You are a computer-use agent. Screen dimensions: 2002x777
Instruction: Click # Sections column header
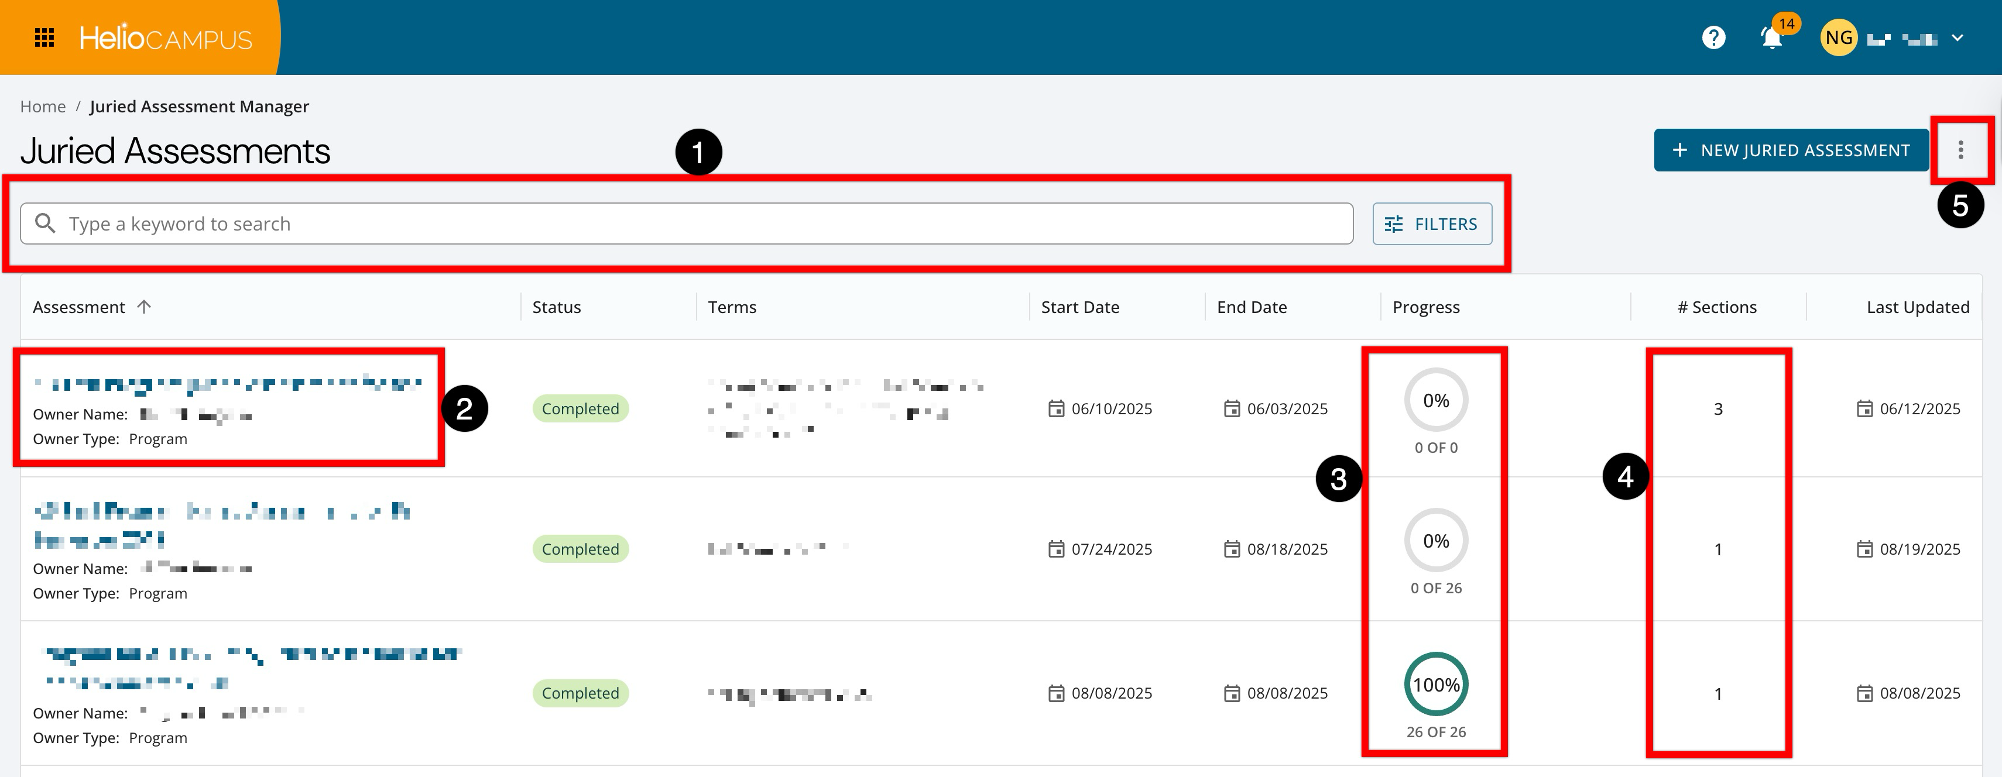(1717, 307)
